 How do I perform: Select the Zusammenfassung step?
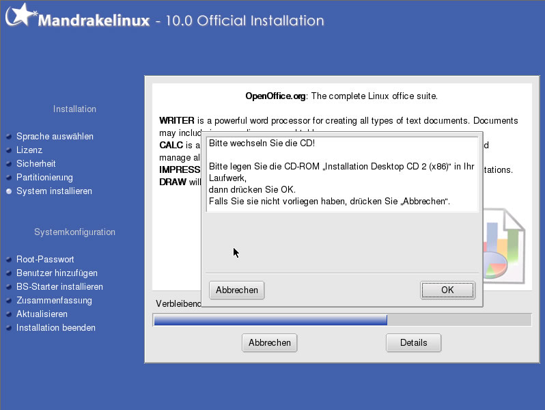54,301
